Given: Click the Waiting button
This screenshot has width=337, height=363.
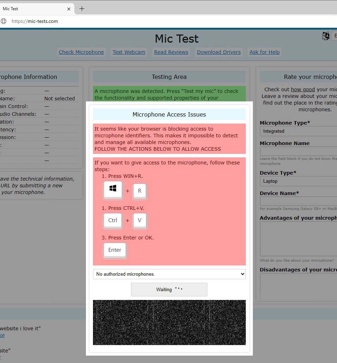Looking at the screenshot, I should coord(169,289).
